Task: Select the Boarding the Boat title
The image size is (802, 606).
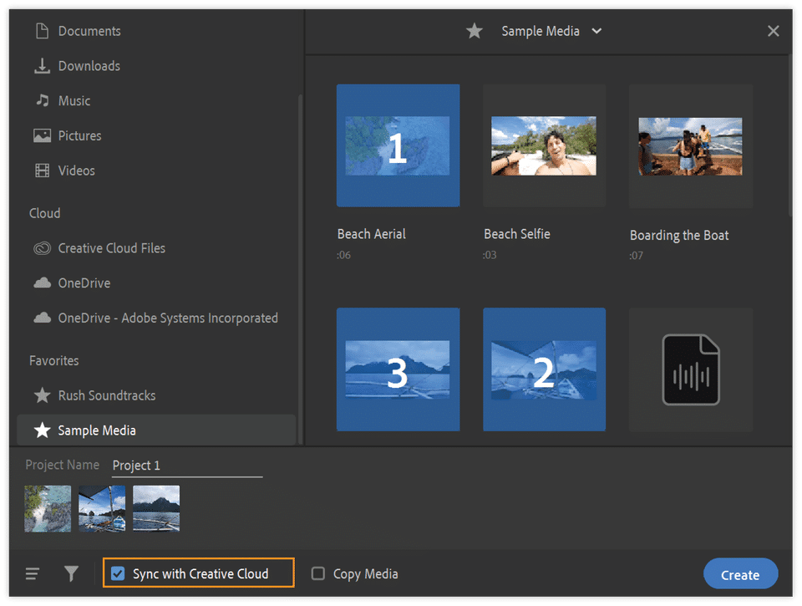Action: click(679, 235)
